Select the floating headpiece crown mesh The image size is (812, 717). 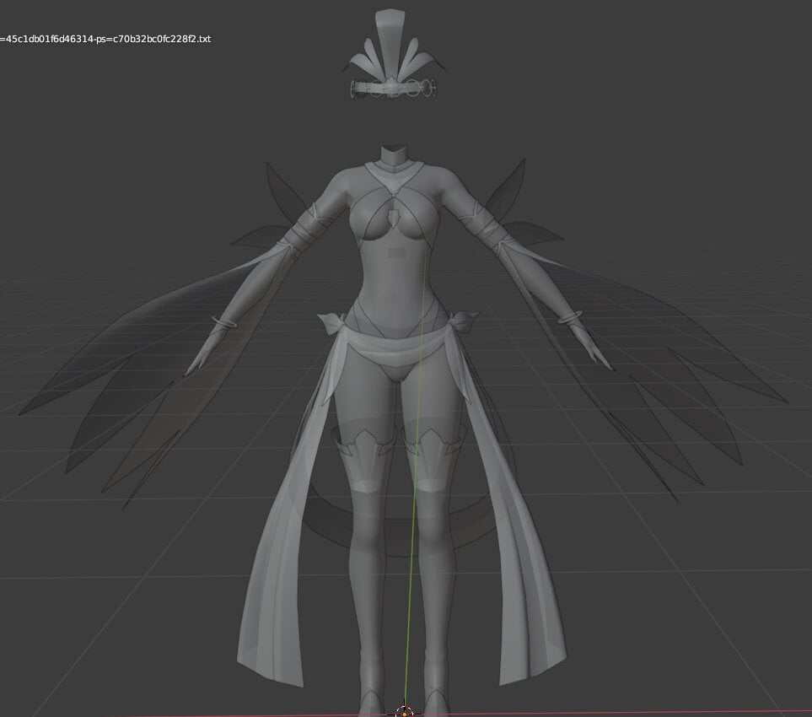(394, 54)
